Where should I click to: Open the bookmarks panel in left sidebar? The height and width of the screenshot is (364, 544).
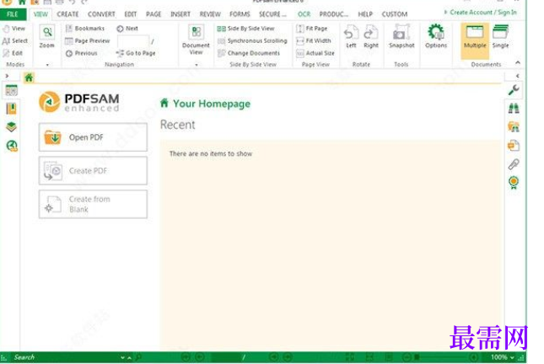pos(12,109)
